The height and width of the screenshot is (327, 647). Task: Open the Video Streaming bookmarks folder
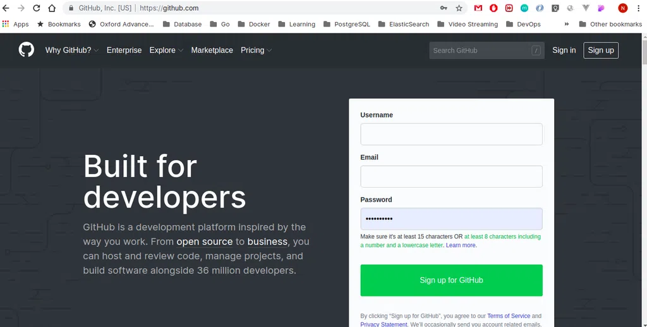468,24
